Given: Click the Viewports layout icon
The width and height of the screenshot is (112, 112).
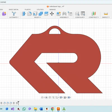Looking at the screenshot, I should click(x=69, y=97).
